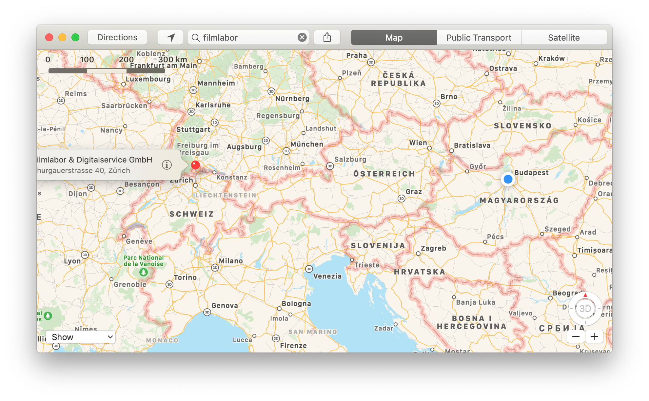
Task: Open the Share menu icon
Action: [x=327, y=37]
